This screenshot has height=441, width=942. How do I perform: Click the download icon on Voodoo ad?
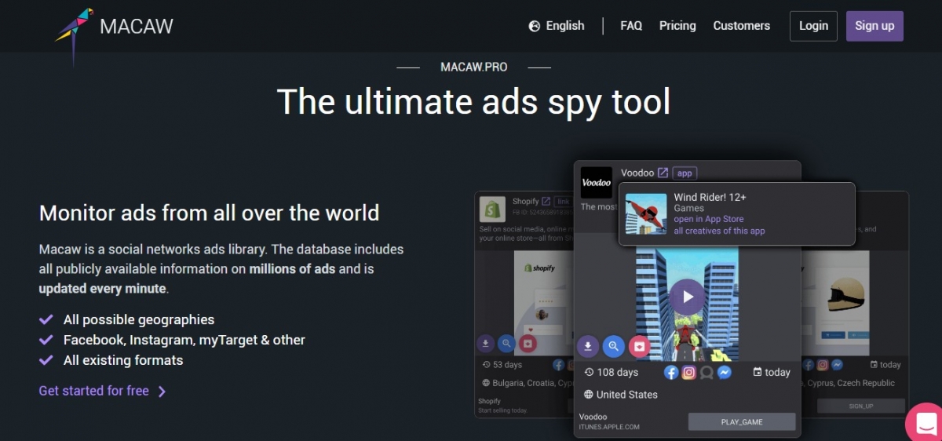coord(588,345)
